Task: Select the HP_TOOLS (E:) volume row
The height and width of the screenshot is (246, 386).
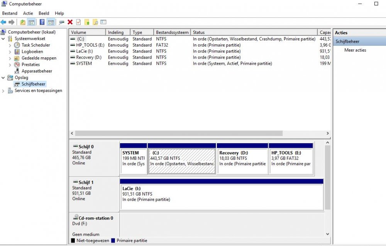Action: [x=200, y=45]
